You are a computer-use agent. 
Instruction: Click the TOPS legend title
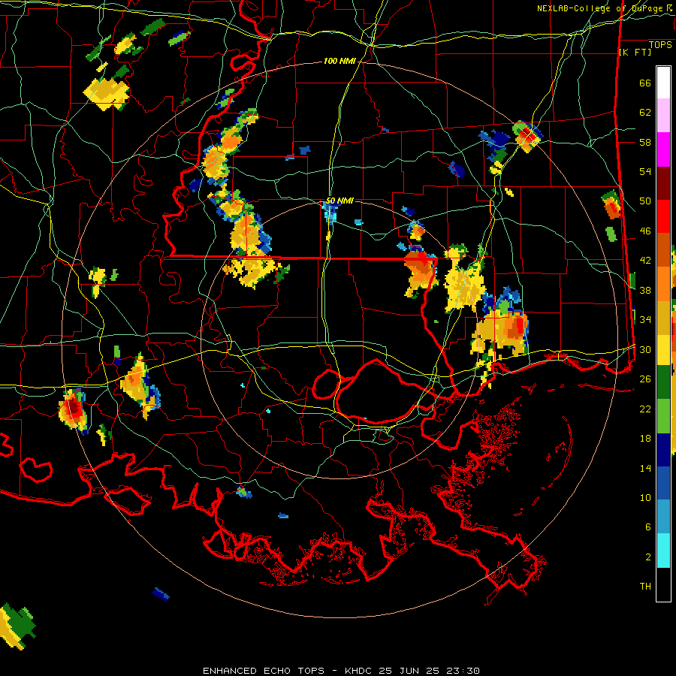pyautogui.click(x=660, y=44)
